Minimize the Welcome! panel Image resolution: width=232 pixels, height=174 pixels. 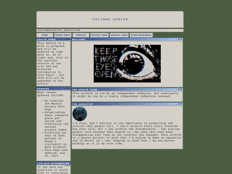[x=177, y=40]
